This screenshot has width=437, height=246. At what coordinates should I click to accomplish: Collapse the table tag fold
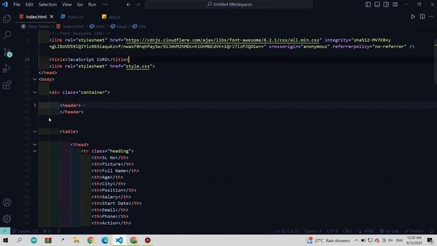click(35, 131)
